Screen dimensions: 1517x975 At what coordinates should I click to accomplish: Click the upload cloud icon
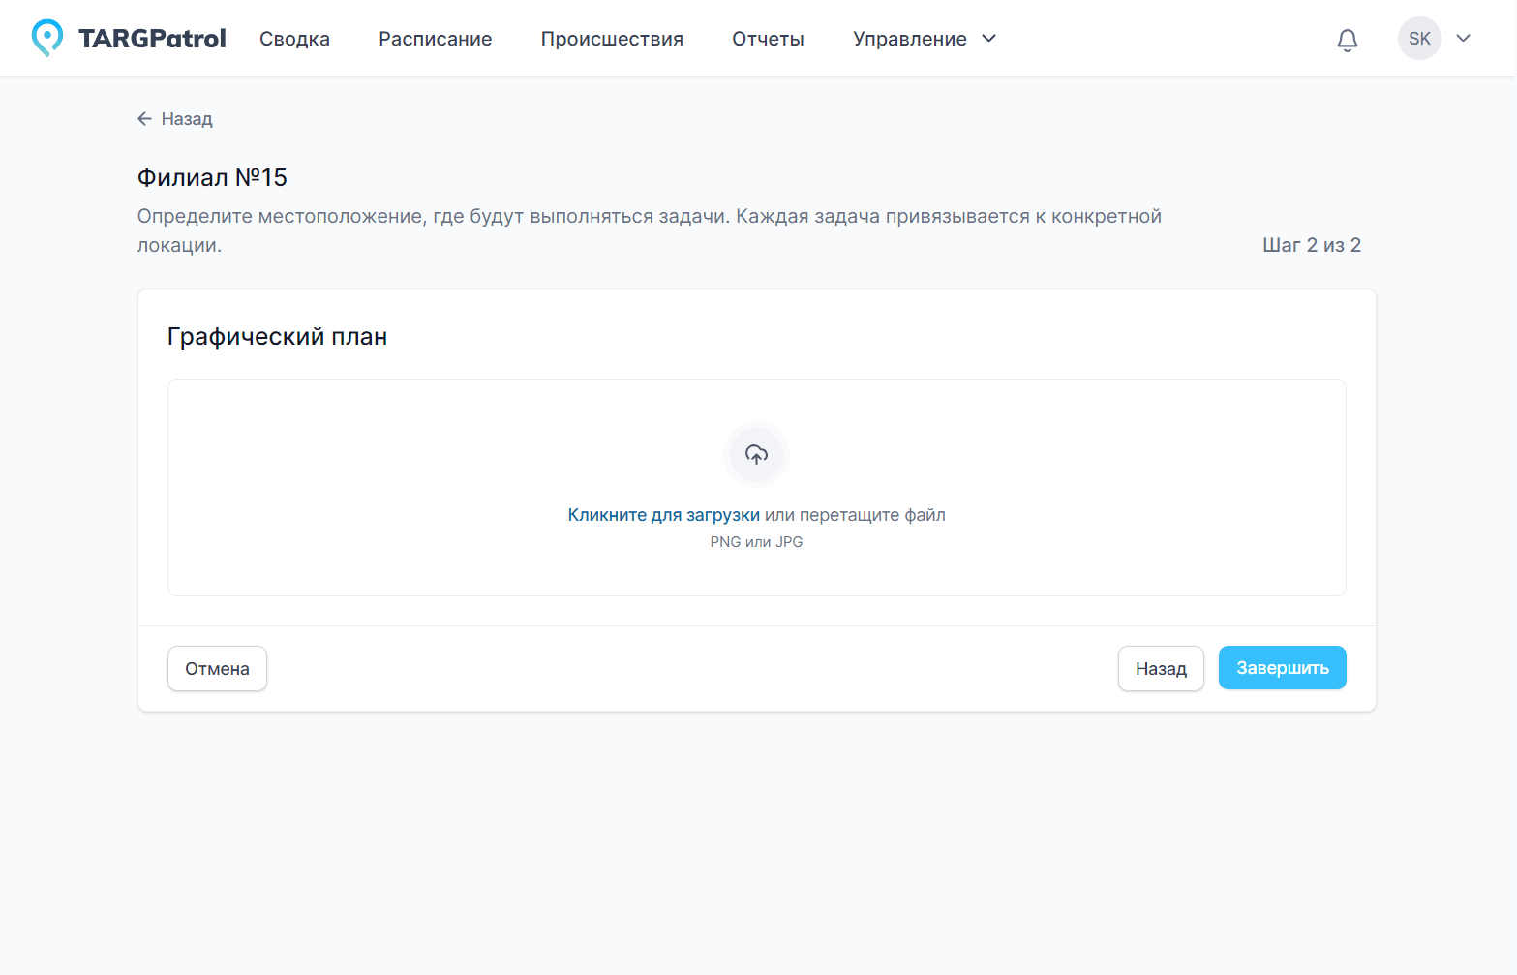[756, 453]
